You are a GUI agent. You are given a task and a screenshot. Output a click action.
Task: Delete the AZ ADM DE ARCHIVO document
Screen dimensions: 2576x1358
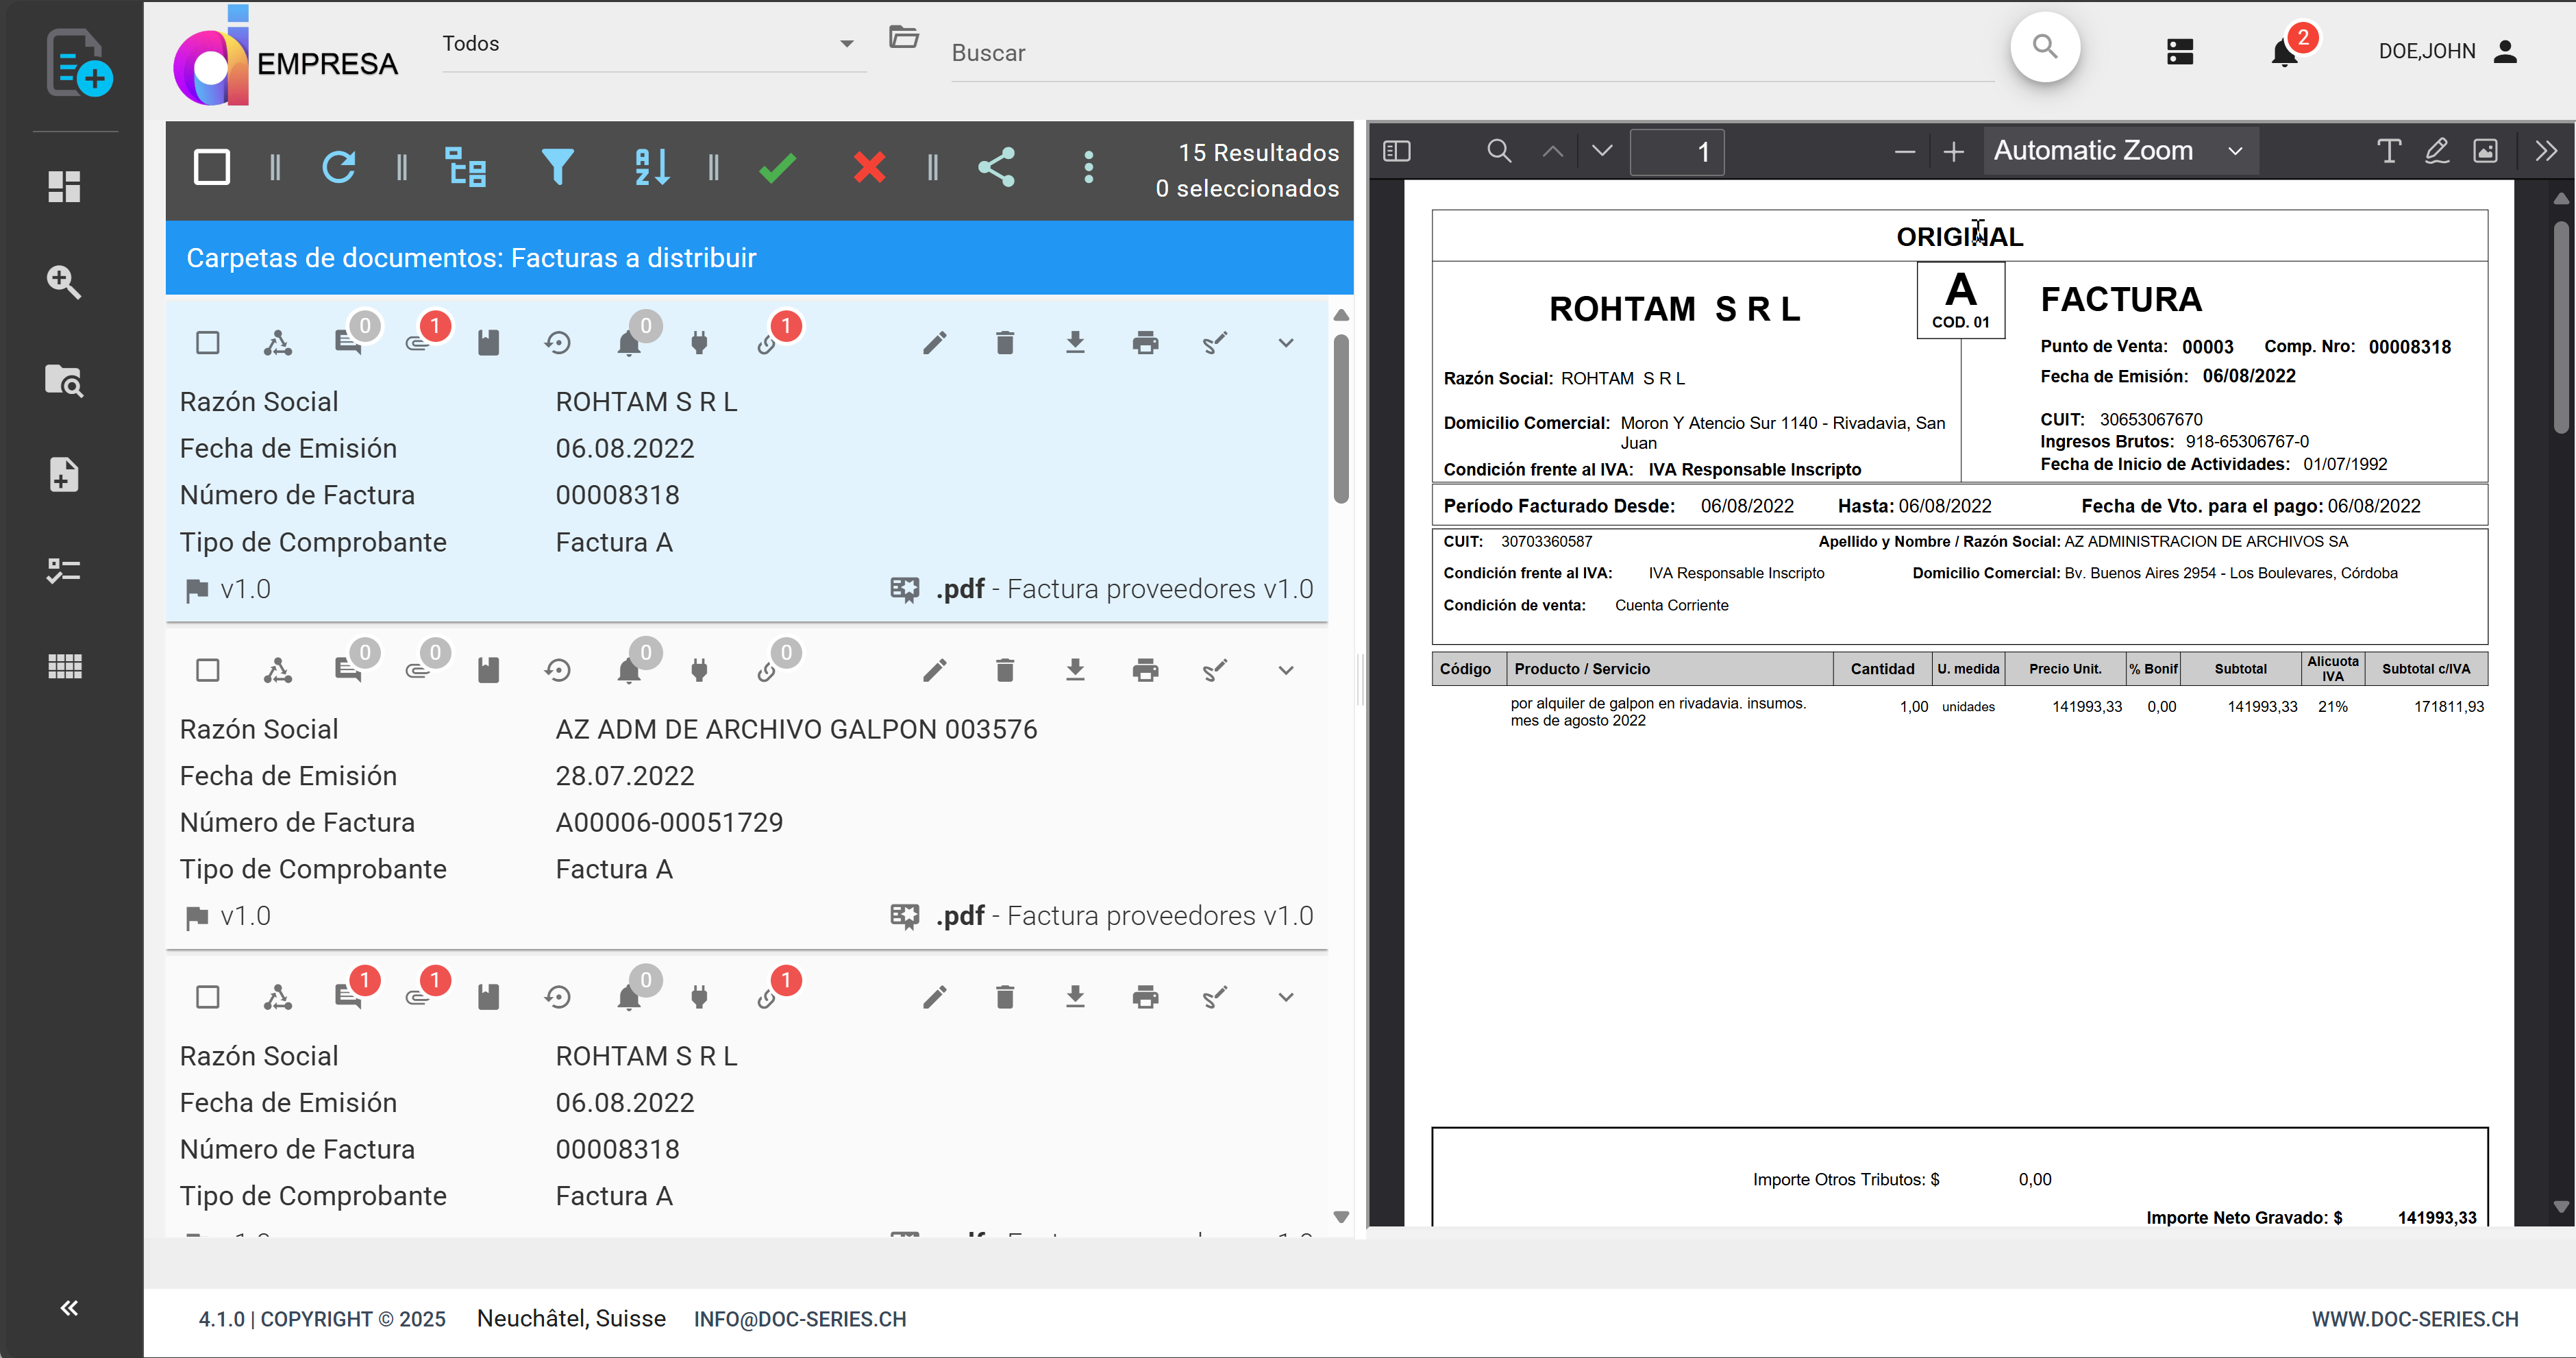coord(1005,670)
